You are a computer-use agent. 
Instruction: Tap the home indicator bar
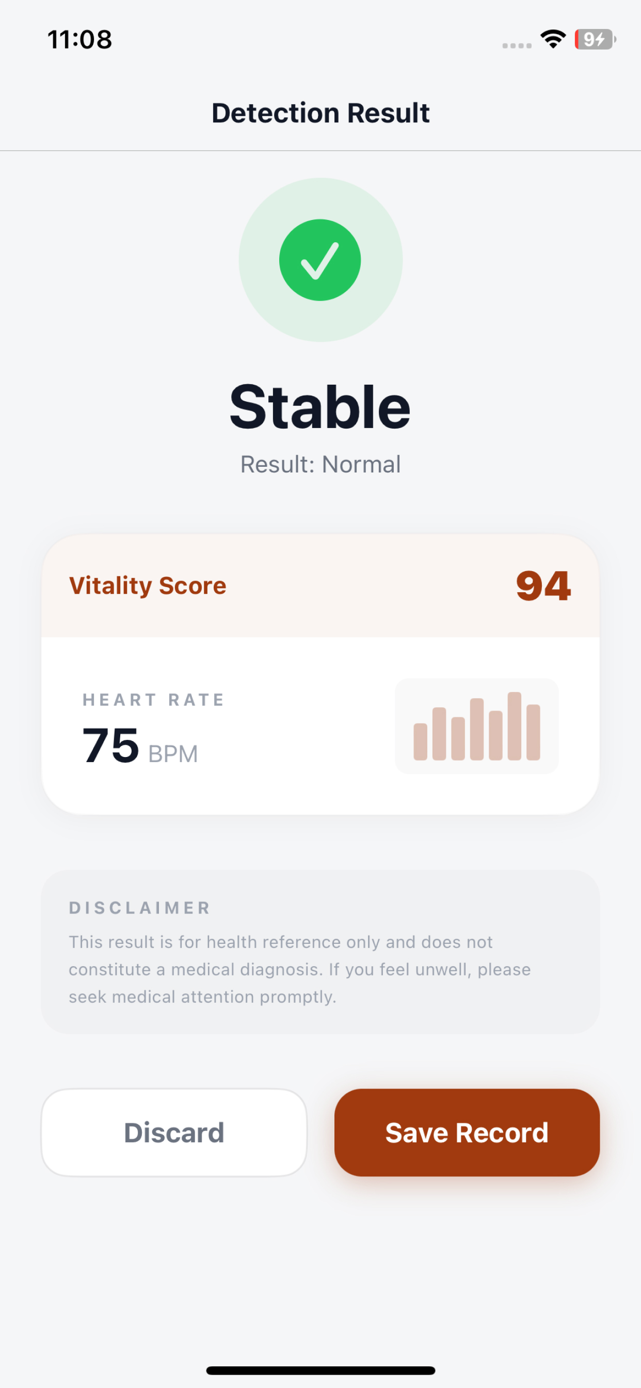tap(320, 1370)
